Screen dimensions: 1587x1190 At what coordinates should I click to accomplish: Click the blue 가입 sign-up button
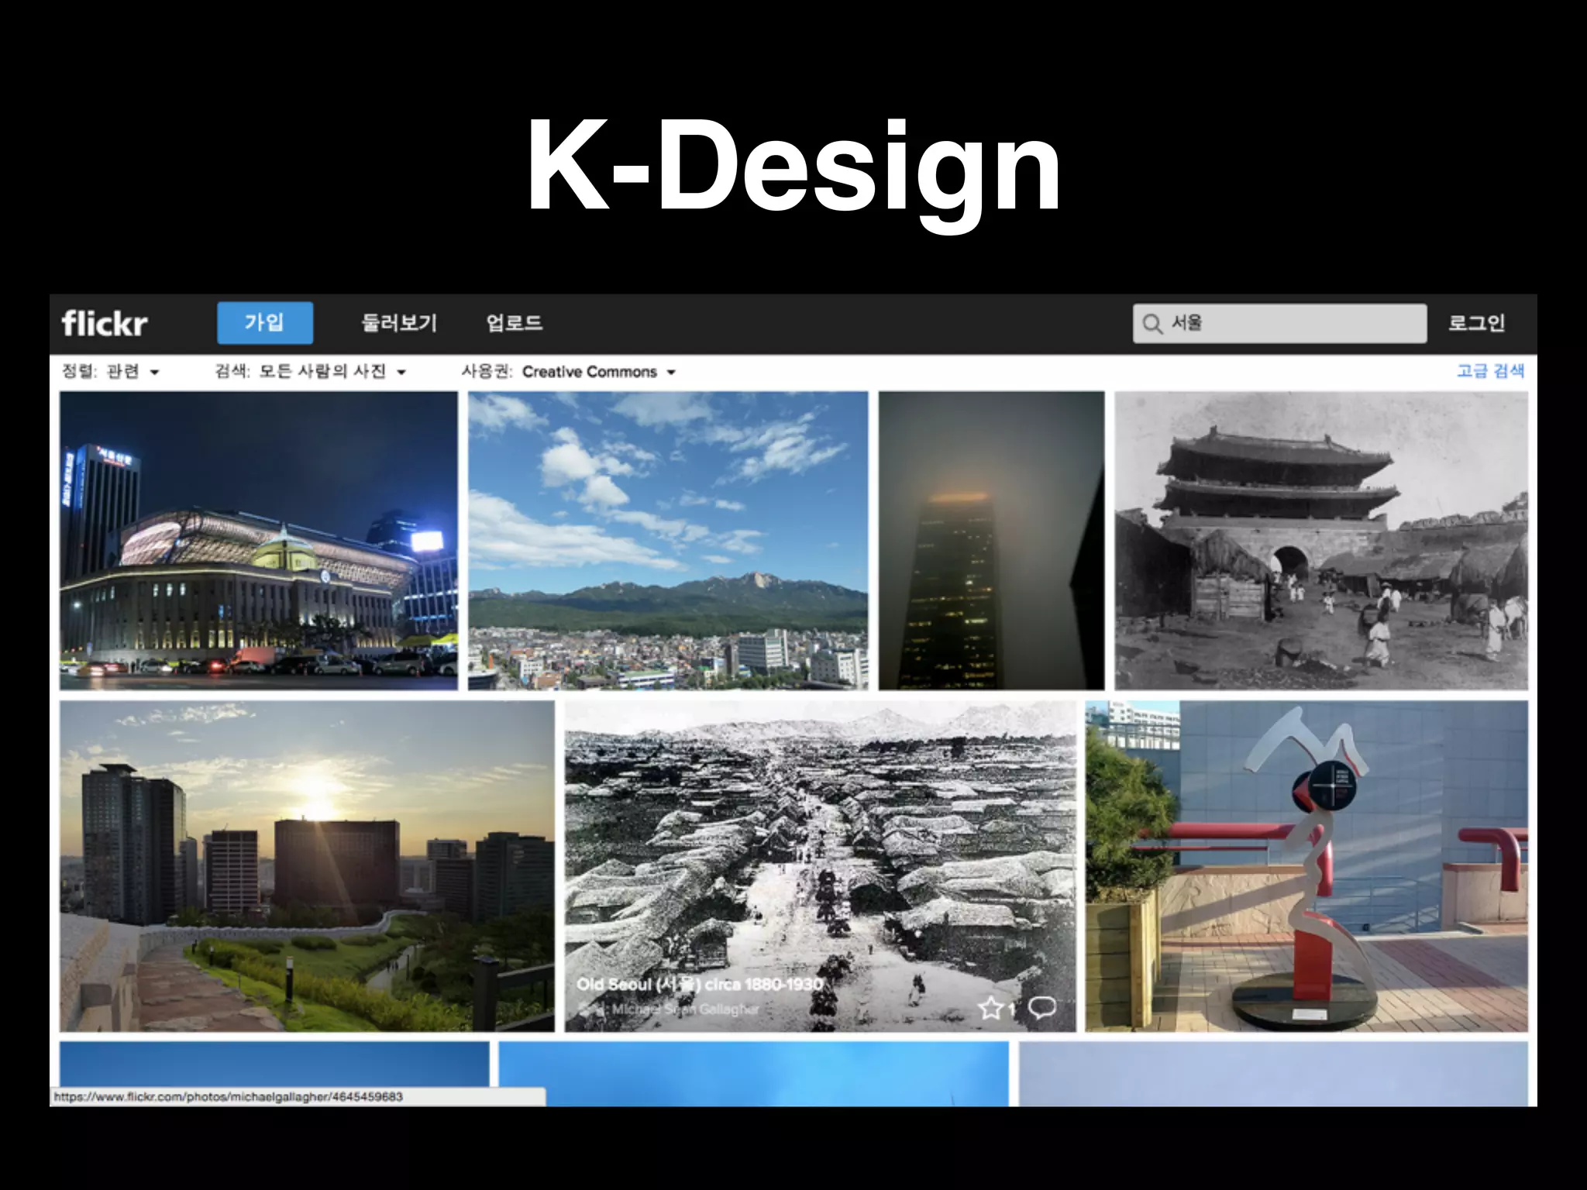265,322
